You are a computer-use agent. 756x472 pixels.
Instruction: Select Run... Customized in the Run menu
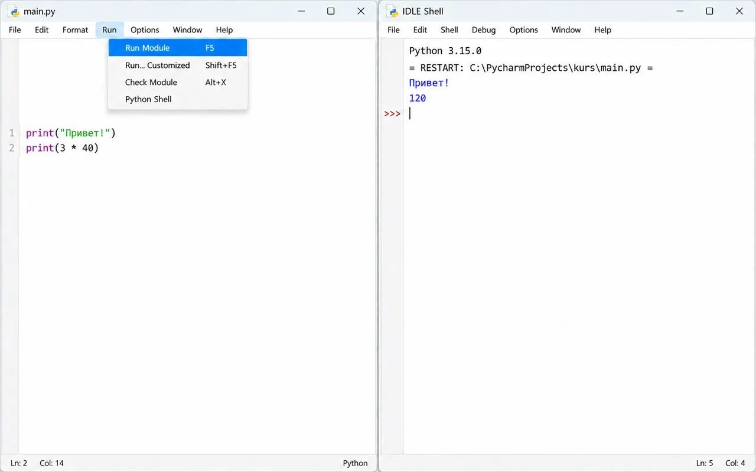tap(178, 65)
